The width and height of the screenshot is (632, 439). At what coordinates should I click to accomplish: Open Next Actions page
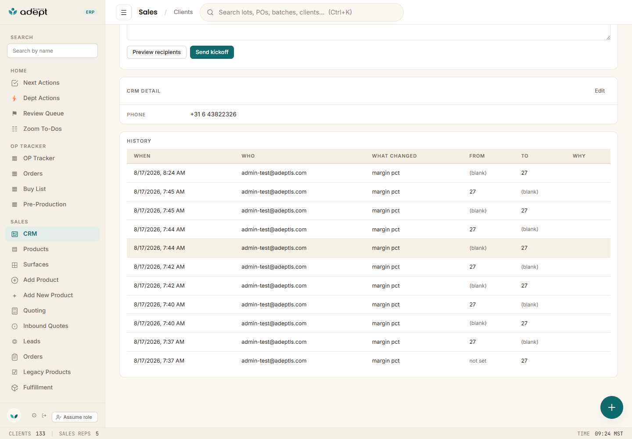pyautogui.click(x=53, y=83)
